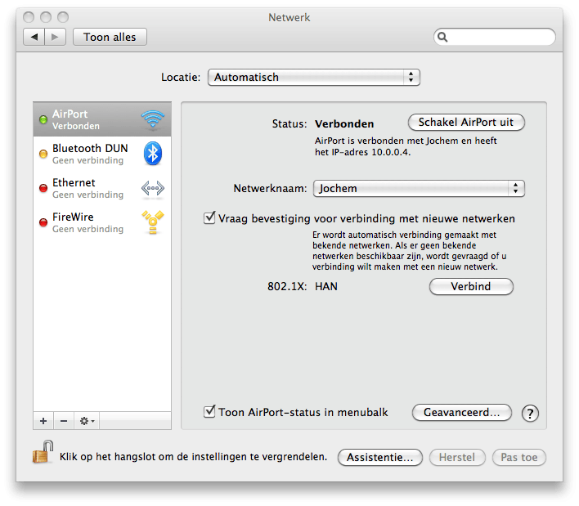Click the 'Toon alles' button

(x=110, y=37)
